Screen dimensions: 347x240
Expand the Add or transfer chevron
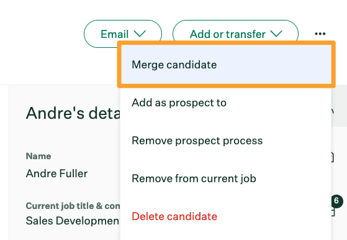(x=276, y=34)
